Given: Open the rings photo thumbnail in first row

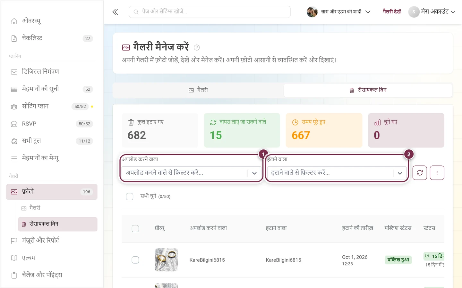Looking at the screenshot, I should [166, 260].
